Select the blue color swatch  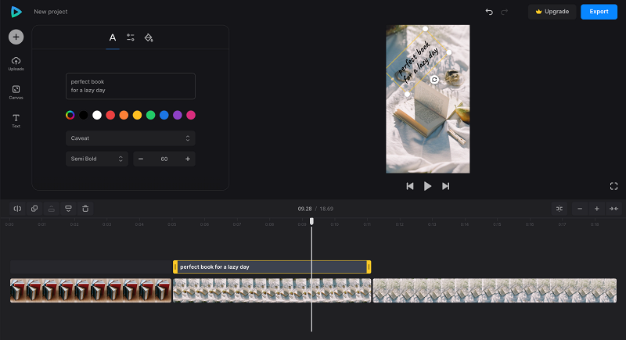point(164,115)
